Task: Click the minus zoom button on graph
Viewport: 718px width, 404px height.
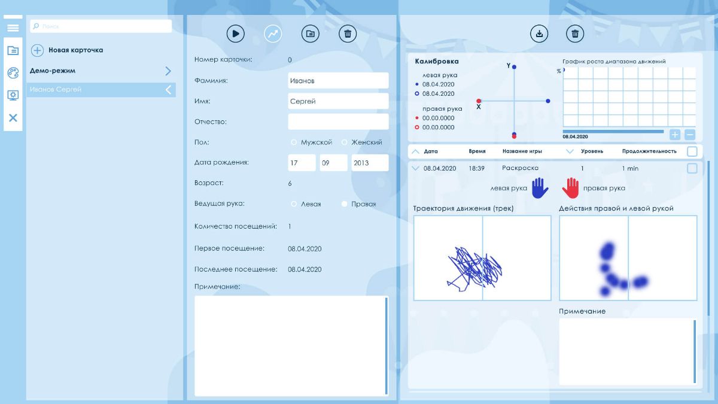Action: [690, 135]
